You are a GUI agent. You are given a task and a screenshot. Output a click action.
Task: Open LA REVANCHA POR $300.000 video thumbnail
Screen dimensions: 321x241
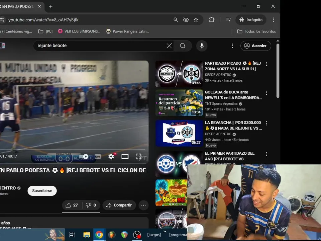click(x=179, y=133)
